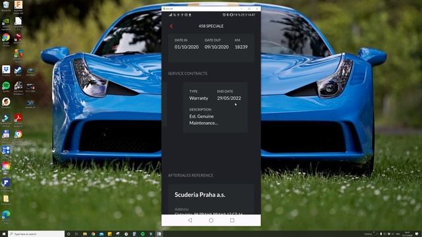The height and width of the screenshot is (237, 422).
Task: Select the Scuderia Praha a.s. dealer card
Action: [211, 199]
